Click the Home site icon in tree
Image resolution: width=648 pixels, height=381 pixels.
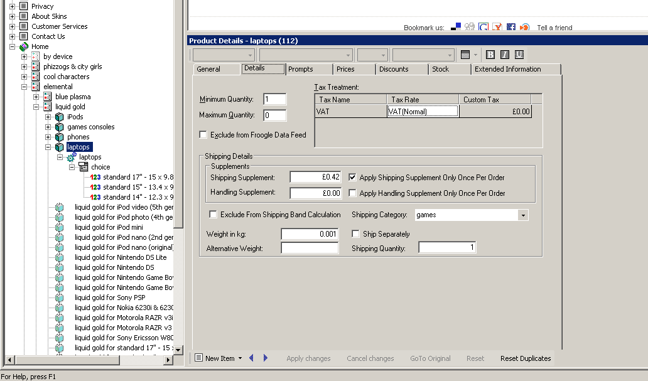24,46
